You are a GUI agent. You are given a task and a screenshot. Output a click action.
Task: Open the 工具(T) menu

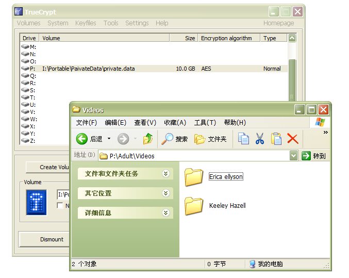pyautogui.click(x=205, y=123)
